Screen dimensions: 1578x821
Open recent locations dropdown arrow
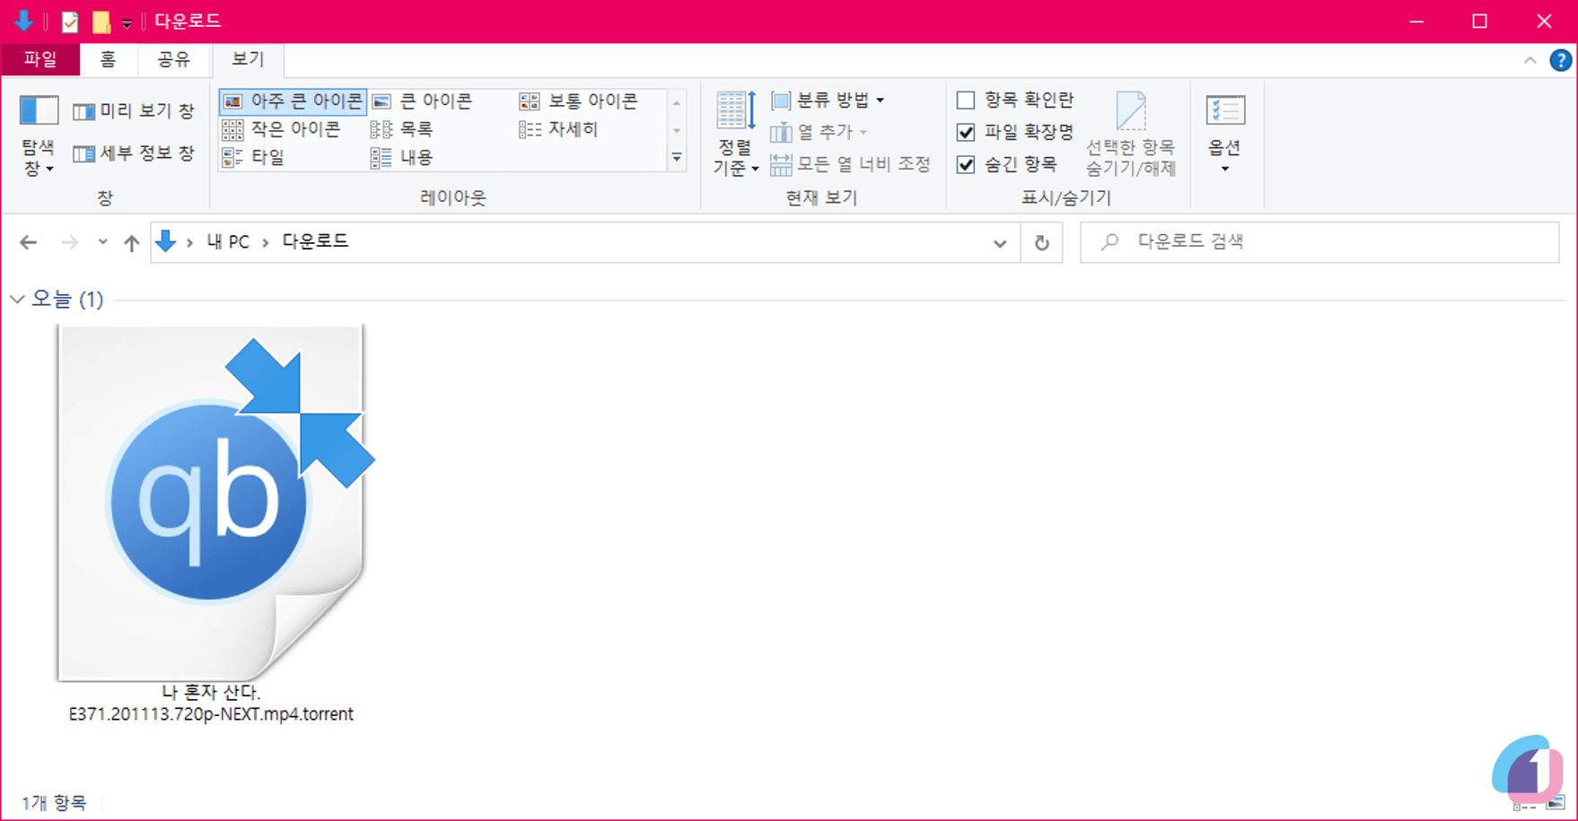pyautogui.click(x=102, y=242)
